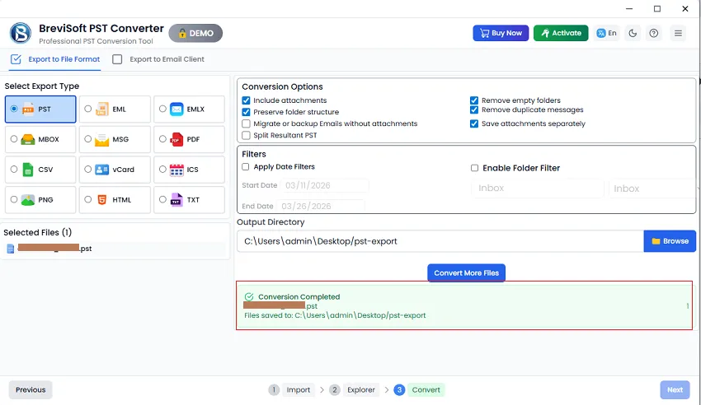The image size is (701, 405).
Task: Select EMLX export type radio
Action: pyautogui.click(x=162, y=109)
